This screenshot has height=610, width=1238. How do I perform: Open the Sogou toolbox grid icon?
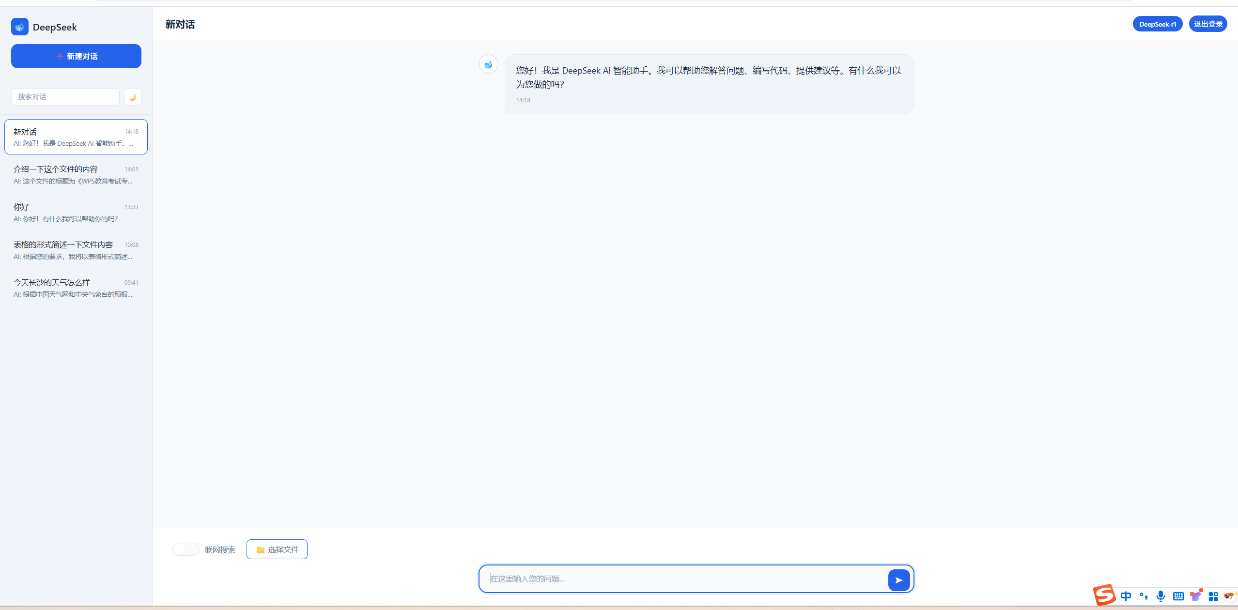click(x=1213, y=596)
